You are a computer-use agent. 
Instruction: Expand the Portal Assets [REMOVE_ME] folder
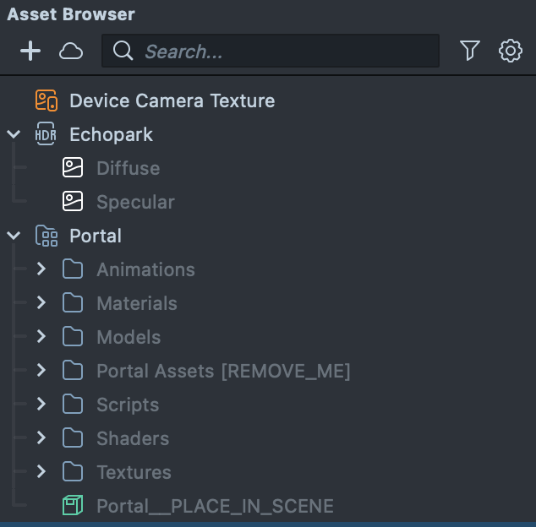41,371
